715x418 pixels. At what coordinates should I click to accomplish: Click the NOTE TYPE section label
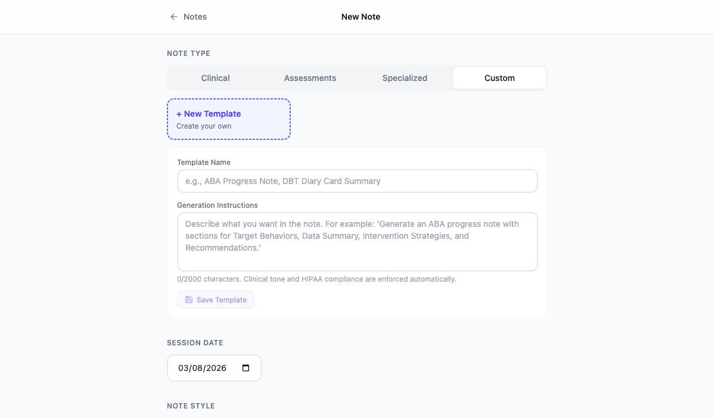[x=188, y=53]
